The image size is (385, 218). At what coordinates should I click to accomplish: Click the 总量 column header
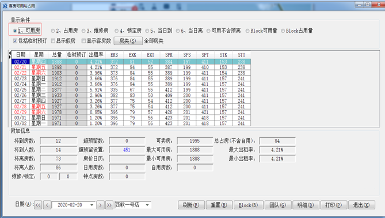tap(57, 55)
